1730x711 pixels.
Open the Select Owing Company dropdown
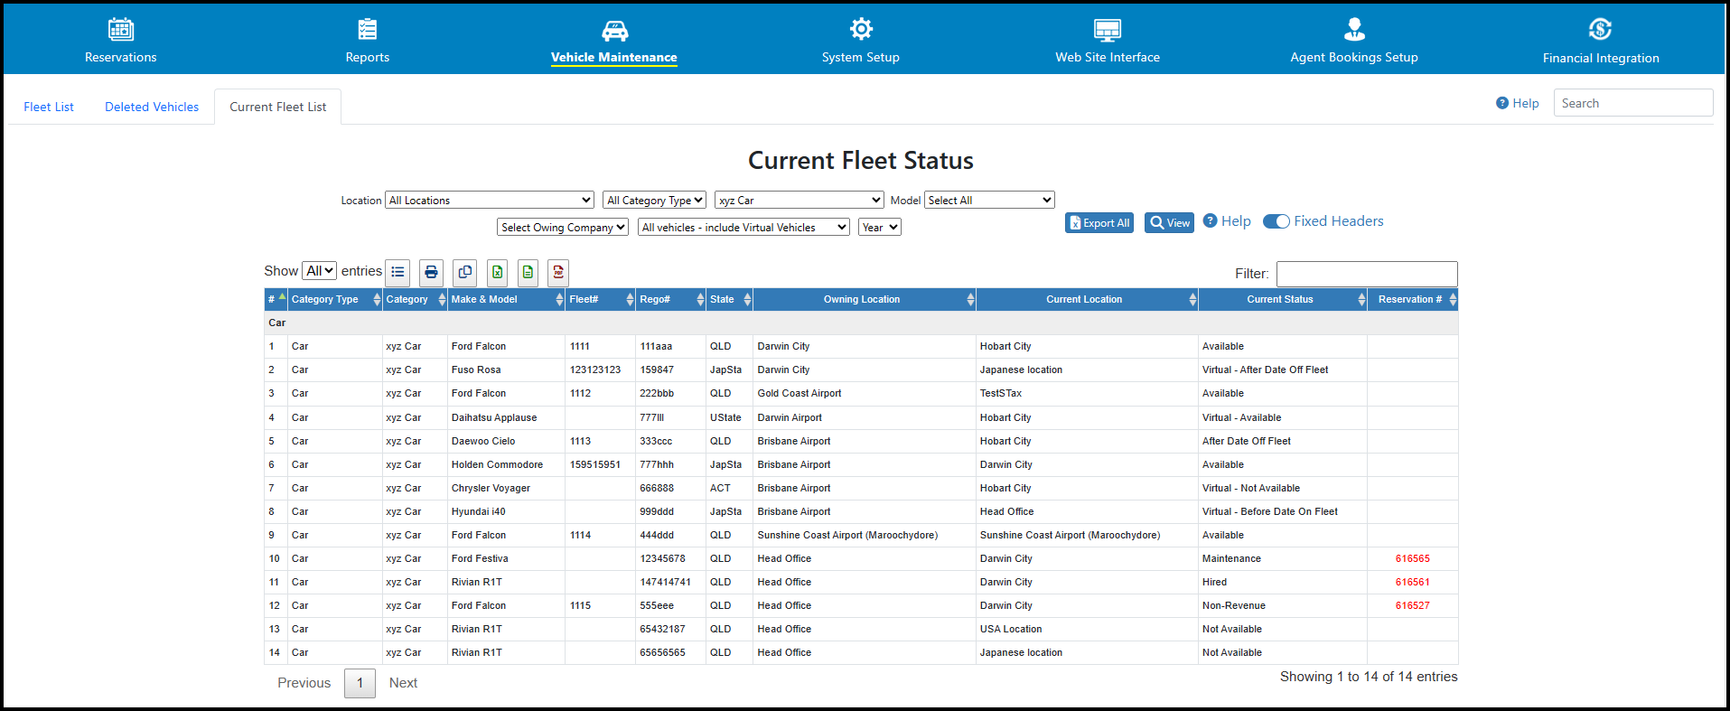pos(563,228)
